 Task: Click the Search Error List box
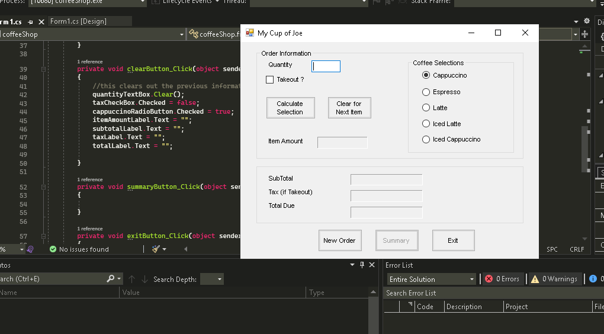(493, 293)
